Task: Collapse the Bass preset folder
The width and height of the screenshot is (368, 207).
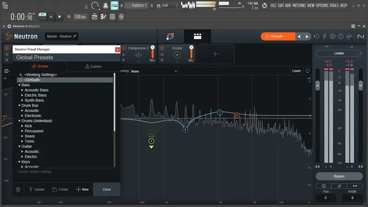Action: [x=19, y=85]
